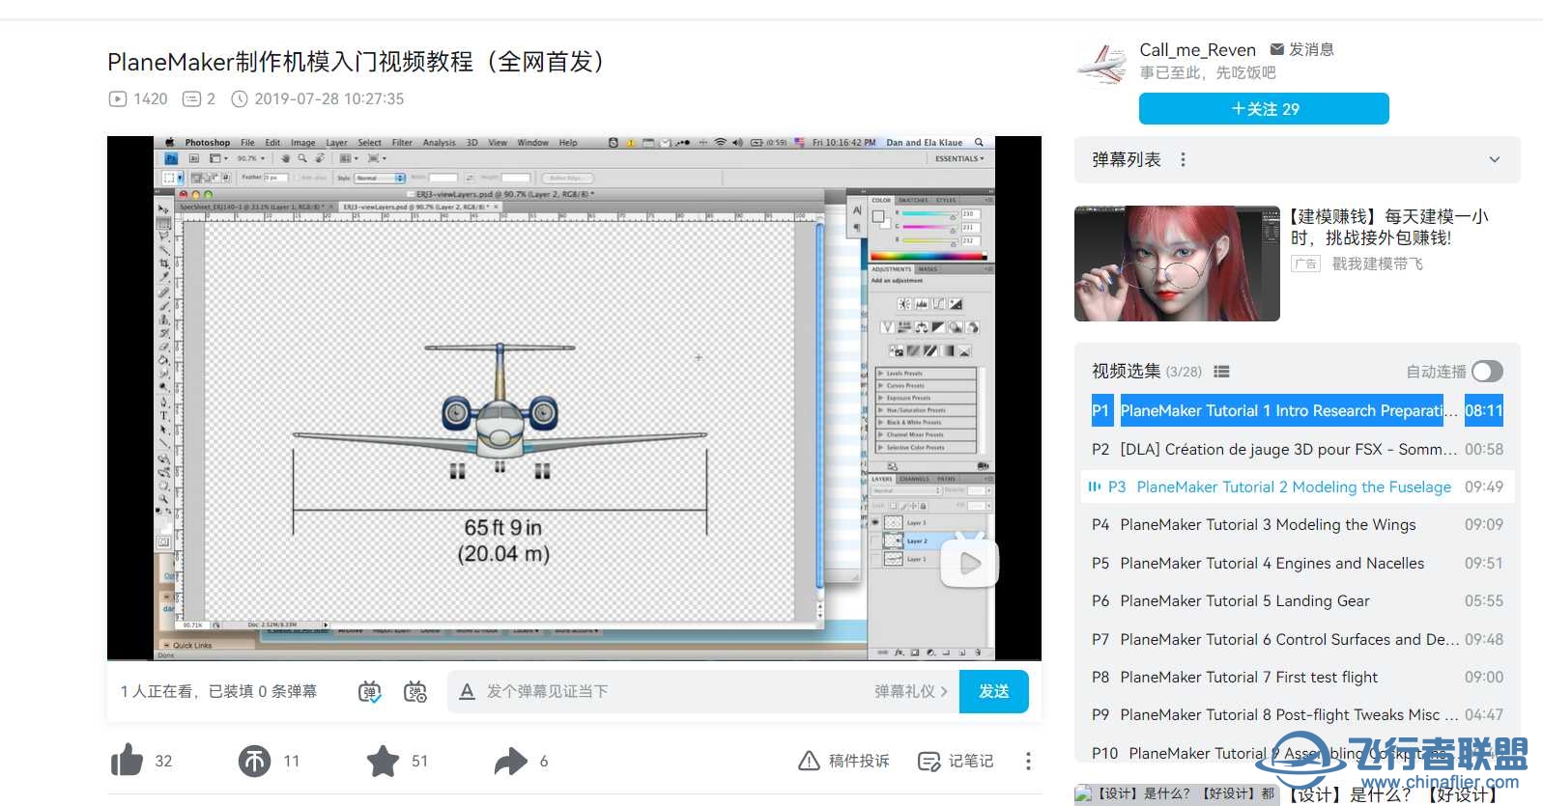Click the coin count 11

tap(292, 761)
